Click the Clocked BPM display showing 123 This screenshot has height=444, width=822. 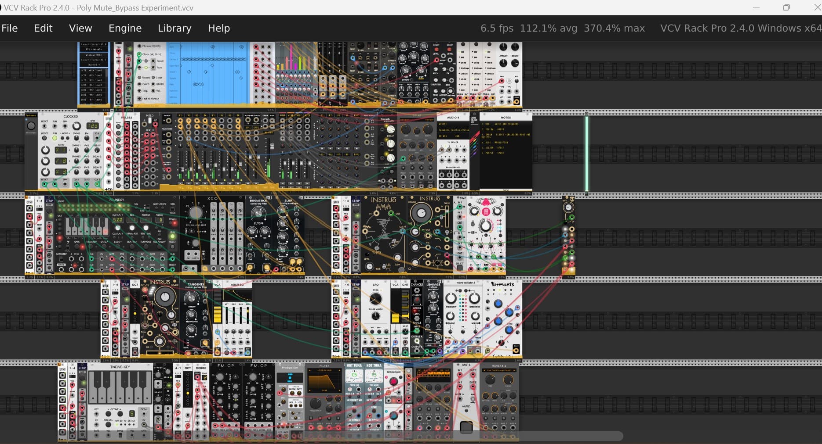coord(93,126)
